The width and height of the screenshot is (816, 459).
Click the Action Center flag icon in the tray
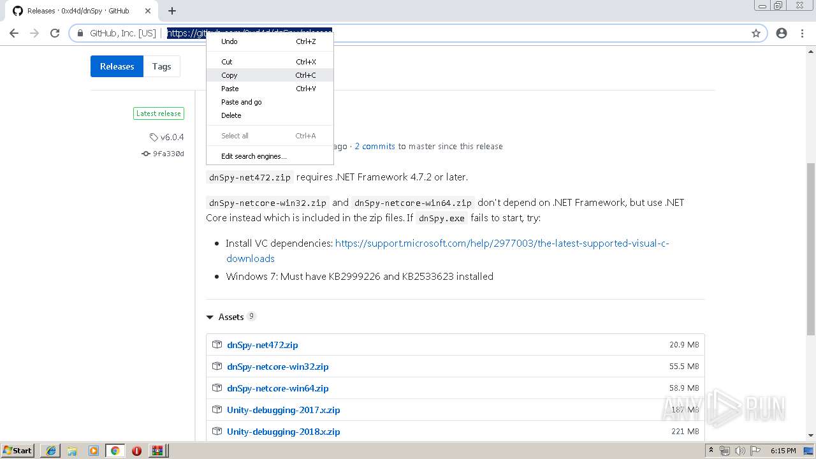tap(755, 451)
